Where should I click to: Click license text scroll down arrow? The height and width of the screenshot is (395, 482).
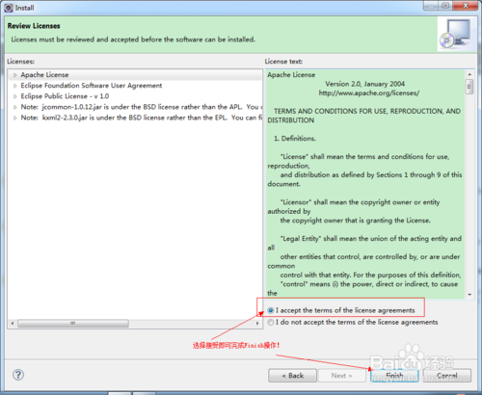click(x=469, y=295)
